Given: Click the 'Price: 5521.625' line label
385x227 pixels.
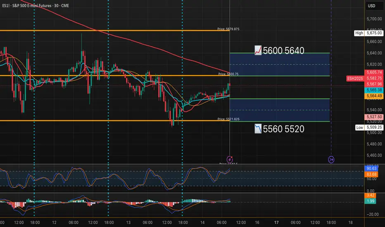Looking at the screenshot, I should 228,119.
